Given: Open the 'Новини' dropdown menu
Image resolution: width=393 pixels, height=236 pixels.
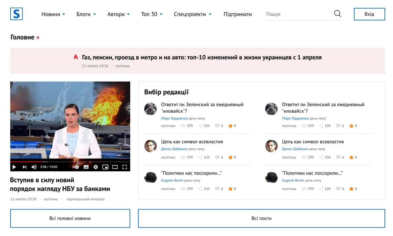Looking at the screenshot, I should tap(51, 14).
